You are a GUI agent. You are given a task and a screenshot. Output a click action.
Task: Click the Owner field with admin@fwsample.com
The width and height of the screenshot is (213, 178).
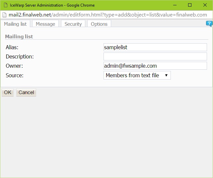(x=155, y=66)
